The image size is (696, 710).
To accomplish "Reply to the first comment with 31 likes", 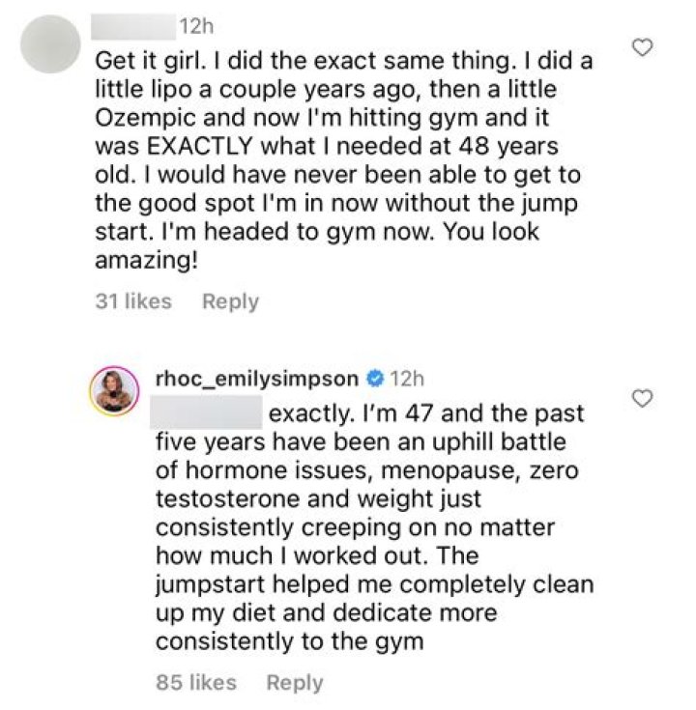I will pos(230,301).
